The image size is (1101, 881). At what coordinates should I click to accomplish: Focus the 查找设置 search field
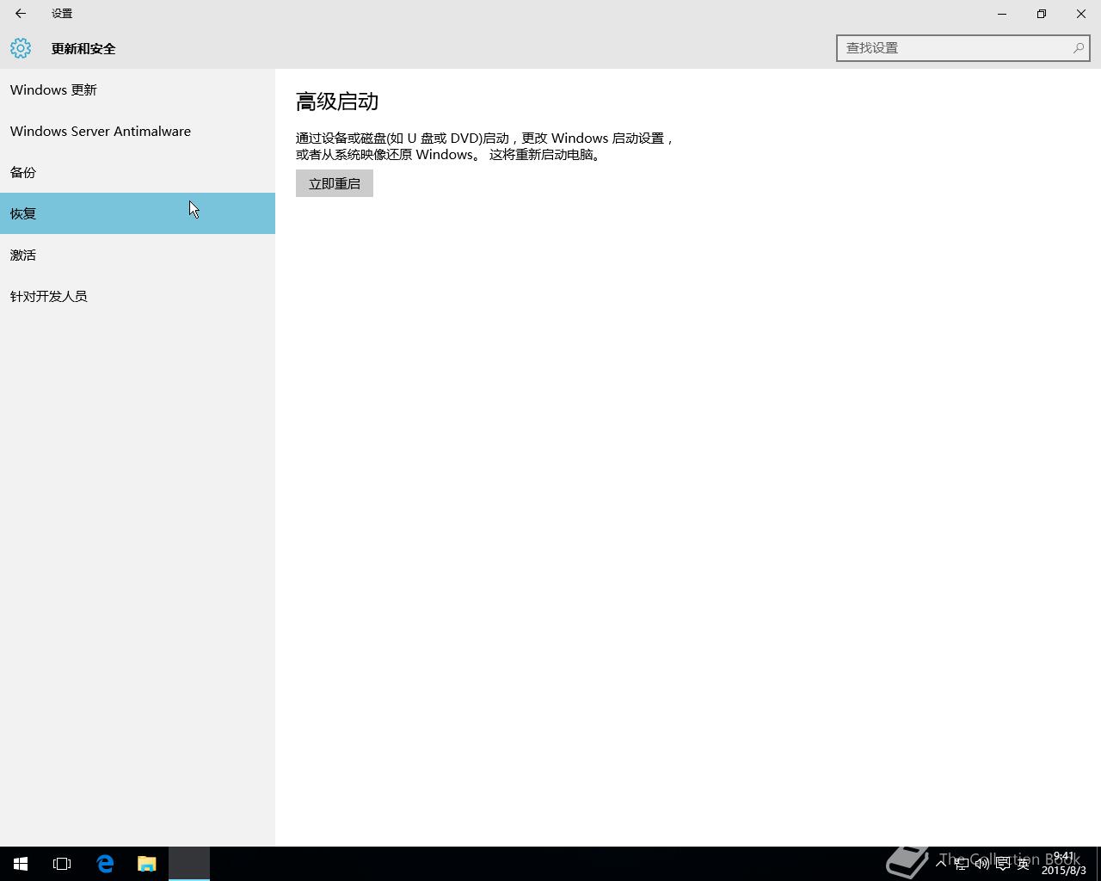coord(963,48)
